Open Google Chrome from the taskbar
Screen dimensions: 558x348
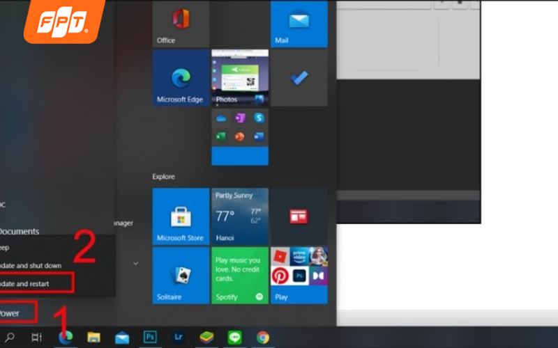pyautogui.click(x=263, y=337)
